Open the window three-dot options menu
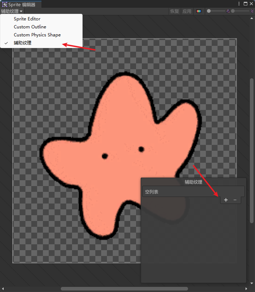The height and width of the screenshot is (292, 255). point(239,4)
